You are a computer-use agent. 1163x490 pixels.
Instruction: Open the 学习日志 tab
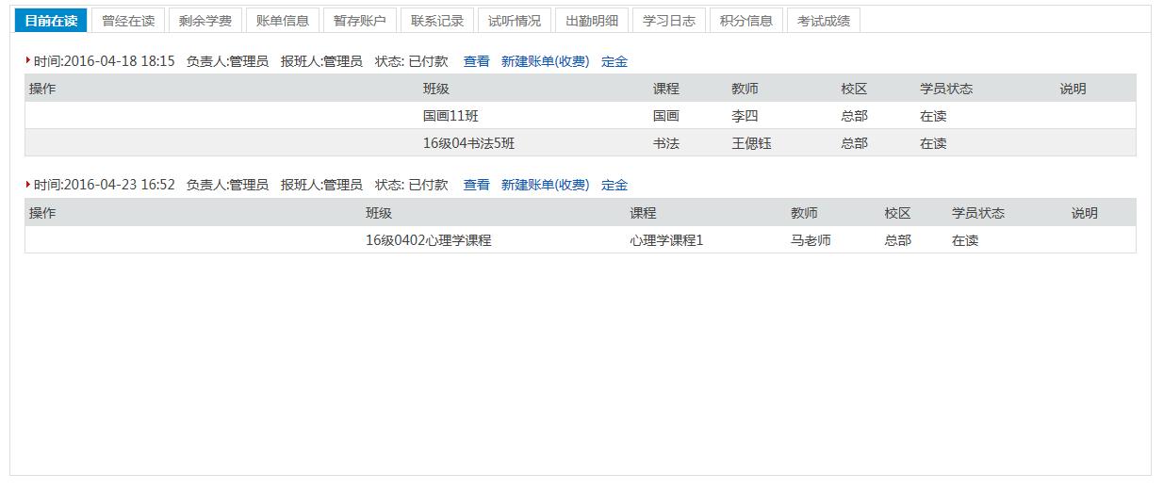669,21
